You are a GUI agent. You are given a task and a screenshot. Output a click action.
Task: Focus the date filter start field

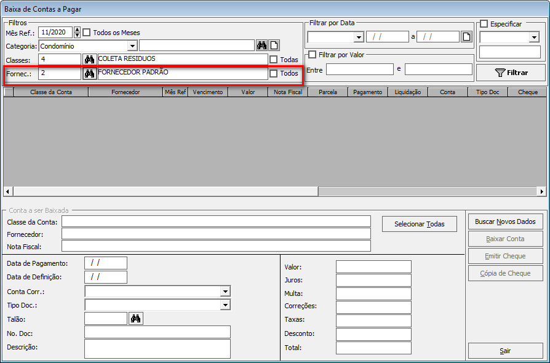pyautogui.click(x=388, y=37)
